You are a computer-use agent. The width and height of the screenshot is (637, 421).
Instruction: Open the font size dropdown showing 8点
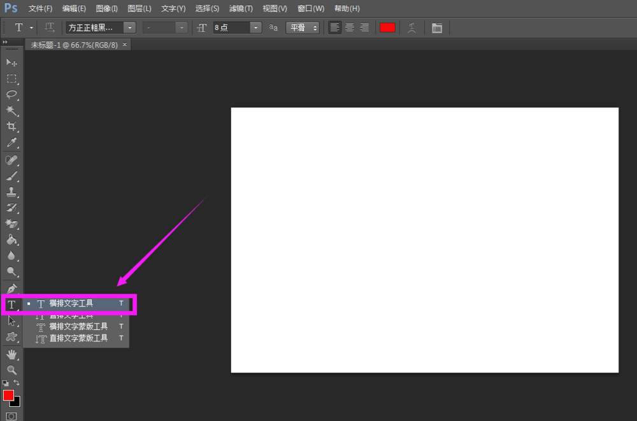pos(256,27)
